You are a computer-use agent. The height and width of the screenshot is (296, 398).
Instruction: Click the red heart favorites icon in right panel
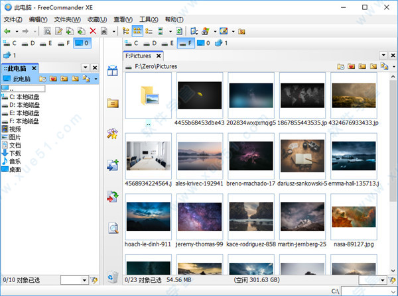coord(352,66)
